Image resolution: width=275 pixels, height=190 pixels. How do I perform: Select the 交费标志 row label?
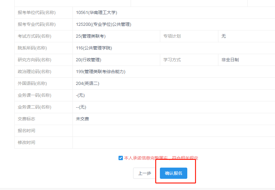(x=26, y=119)
